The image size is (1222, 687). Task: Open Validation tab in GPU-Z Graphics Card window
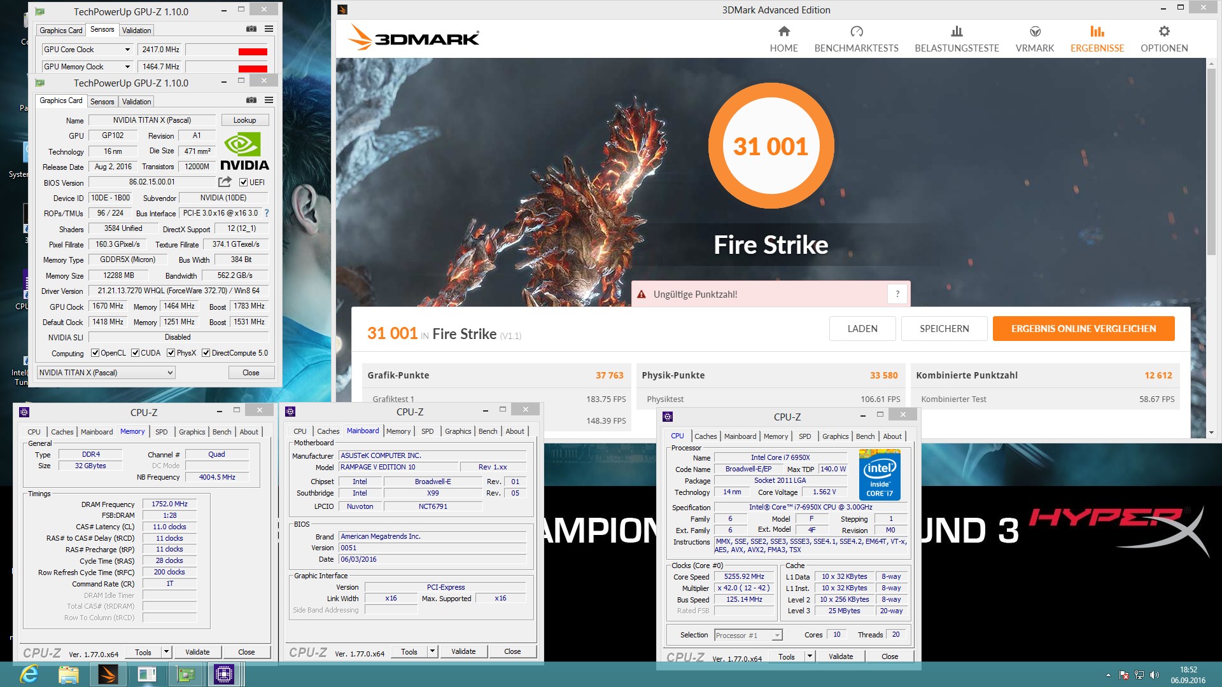(136, 102)
